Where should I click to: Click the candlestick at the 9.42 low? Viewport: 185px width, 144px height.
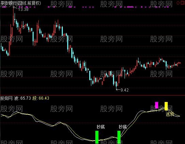click(116, 85)
